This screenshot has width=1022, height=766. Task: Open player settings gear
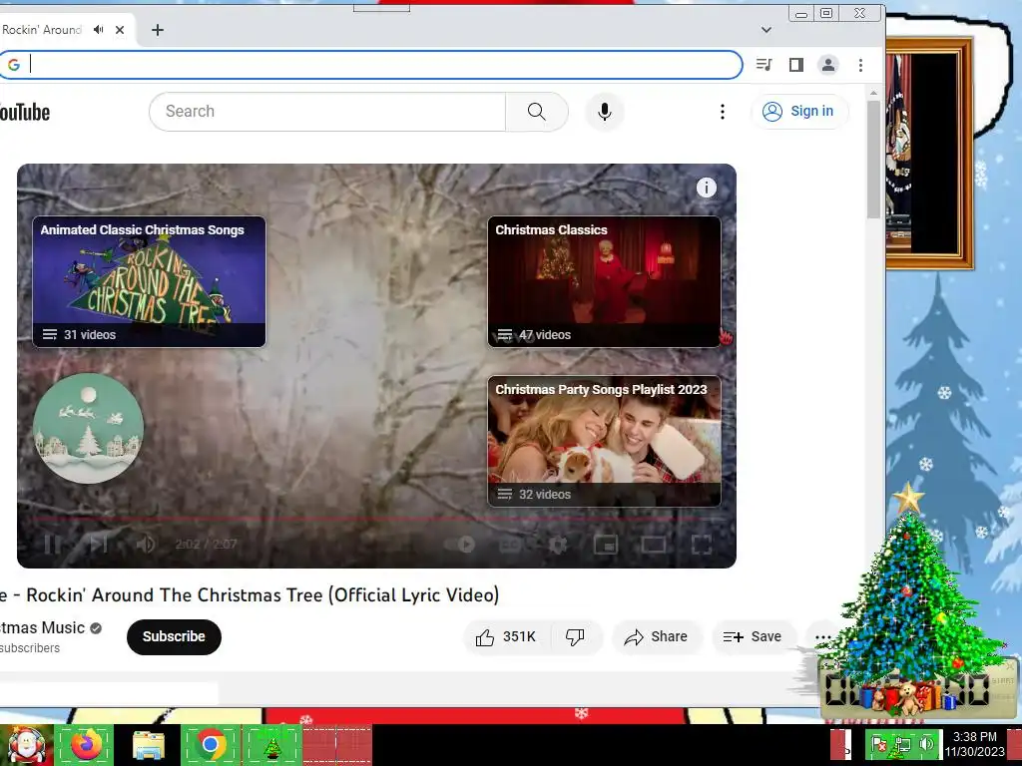point(557,544)
